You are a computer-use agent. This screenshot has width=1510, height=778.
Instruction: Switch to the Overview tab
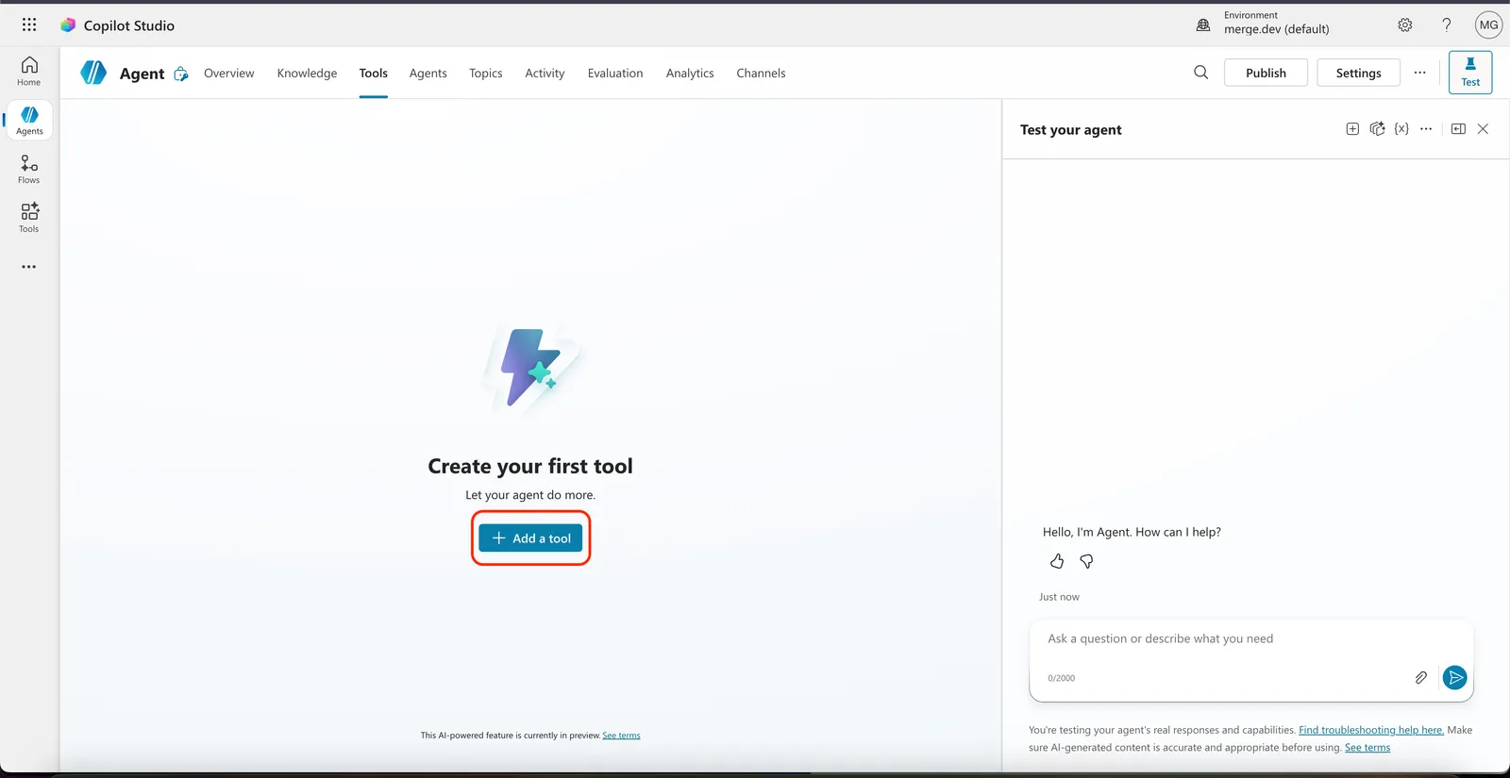pyautogui.click(x=229, y=73)
